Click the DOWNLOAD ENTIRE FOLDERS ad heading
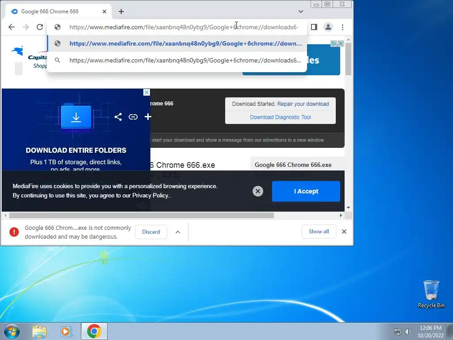 [x=76, y=151]
